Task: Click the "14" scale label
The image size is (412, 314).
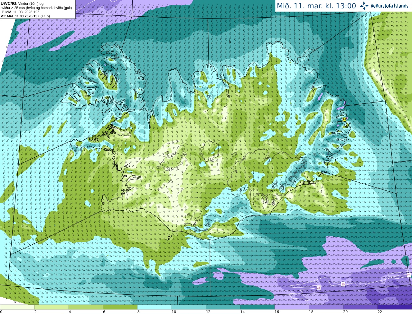Action: 242,312
